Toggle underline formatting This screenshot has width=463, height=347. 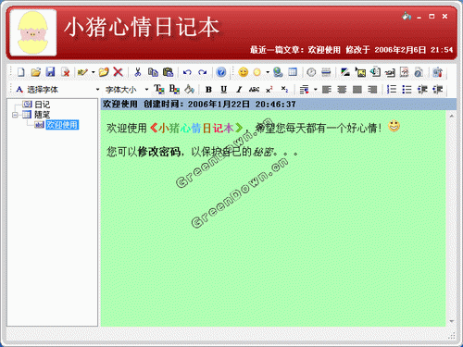point(224,90)
